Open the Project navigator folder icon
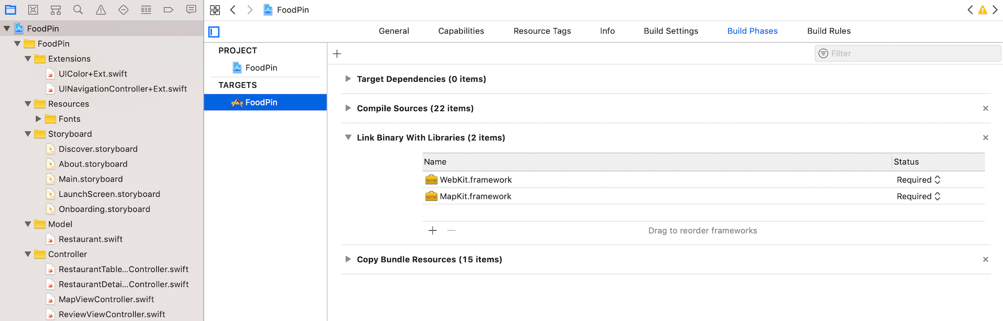Image resolution: width=1003 pixels, height=321 pixels. point(10,10)
